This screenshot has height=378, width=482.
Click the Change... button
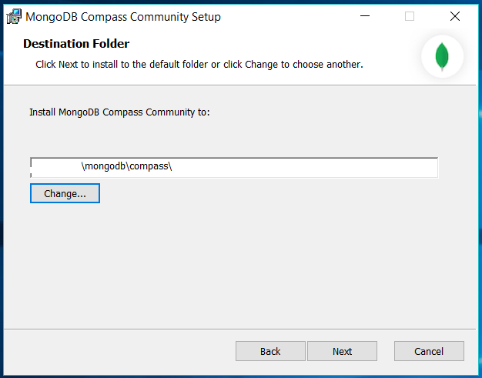[65, 193]
